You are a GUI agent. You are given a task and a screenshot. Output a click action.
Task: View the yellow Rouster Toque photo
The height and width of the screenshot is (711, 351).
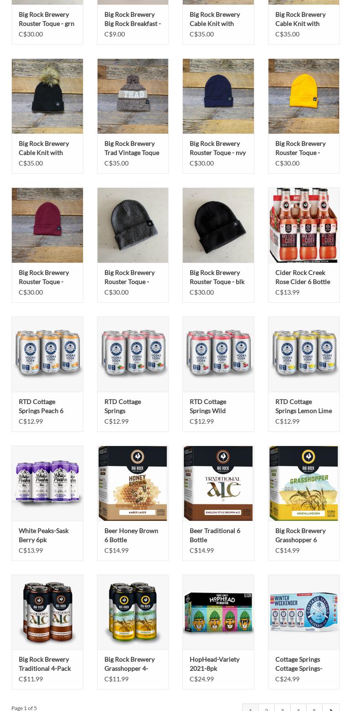pyautogui.click(x=304, y=96)
